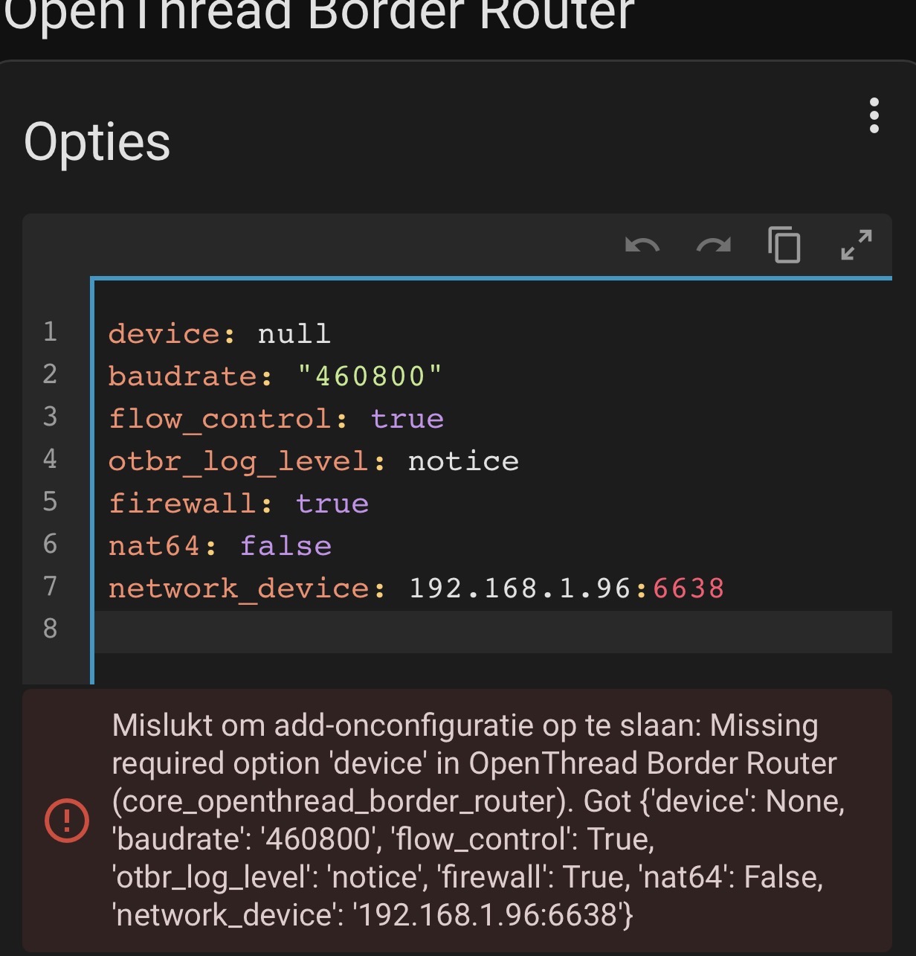Place cursor on the 'device: null' line

point(219,333)
